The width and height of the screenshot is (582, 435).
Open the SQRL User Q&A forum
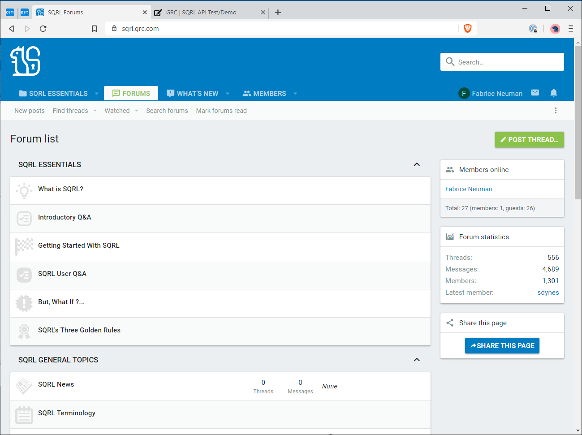click(62, 274)
